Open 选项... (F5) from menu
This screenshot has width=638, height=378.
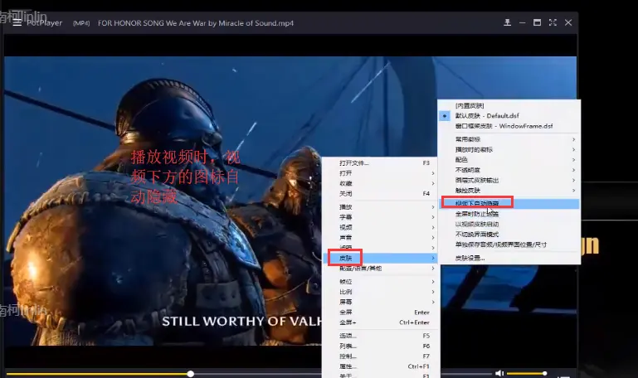coord(380,336)
